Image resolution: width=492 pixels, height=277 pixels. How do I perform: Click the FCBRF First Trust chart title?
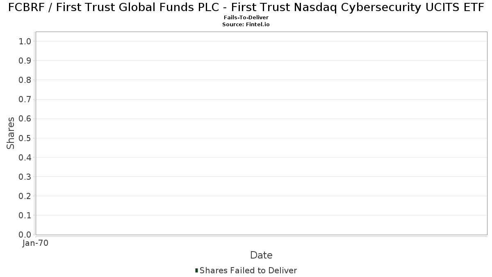point(246,7)
